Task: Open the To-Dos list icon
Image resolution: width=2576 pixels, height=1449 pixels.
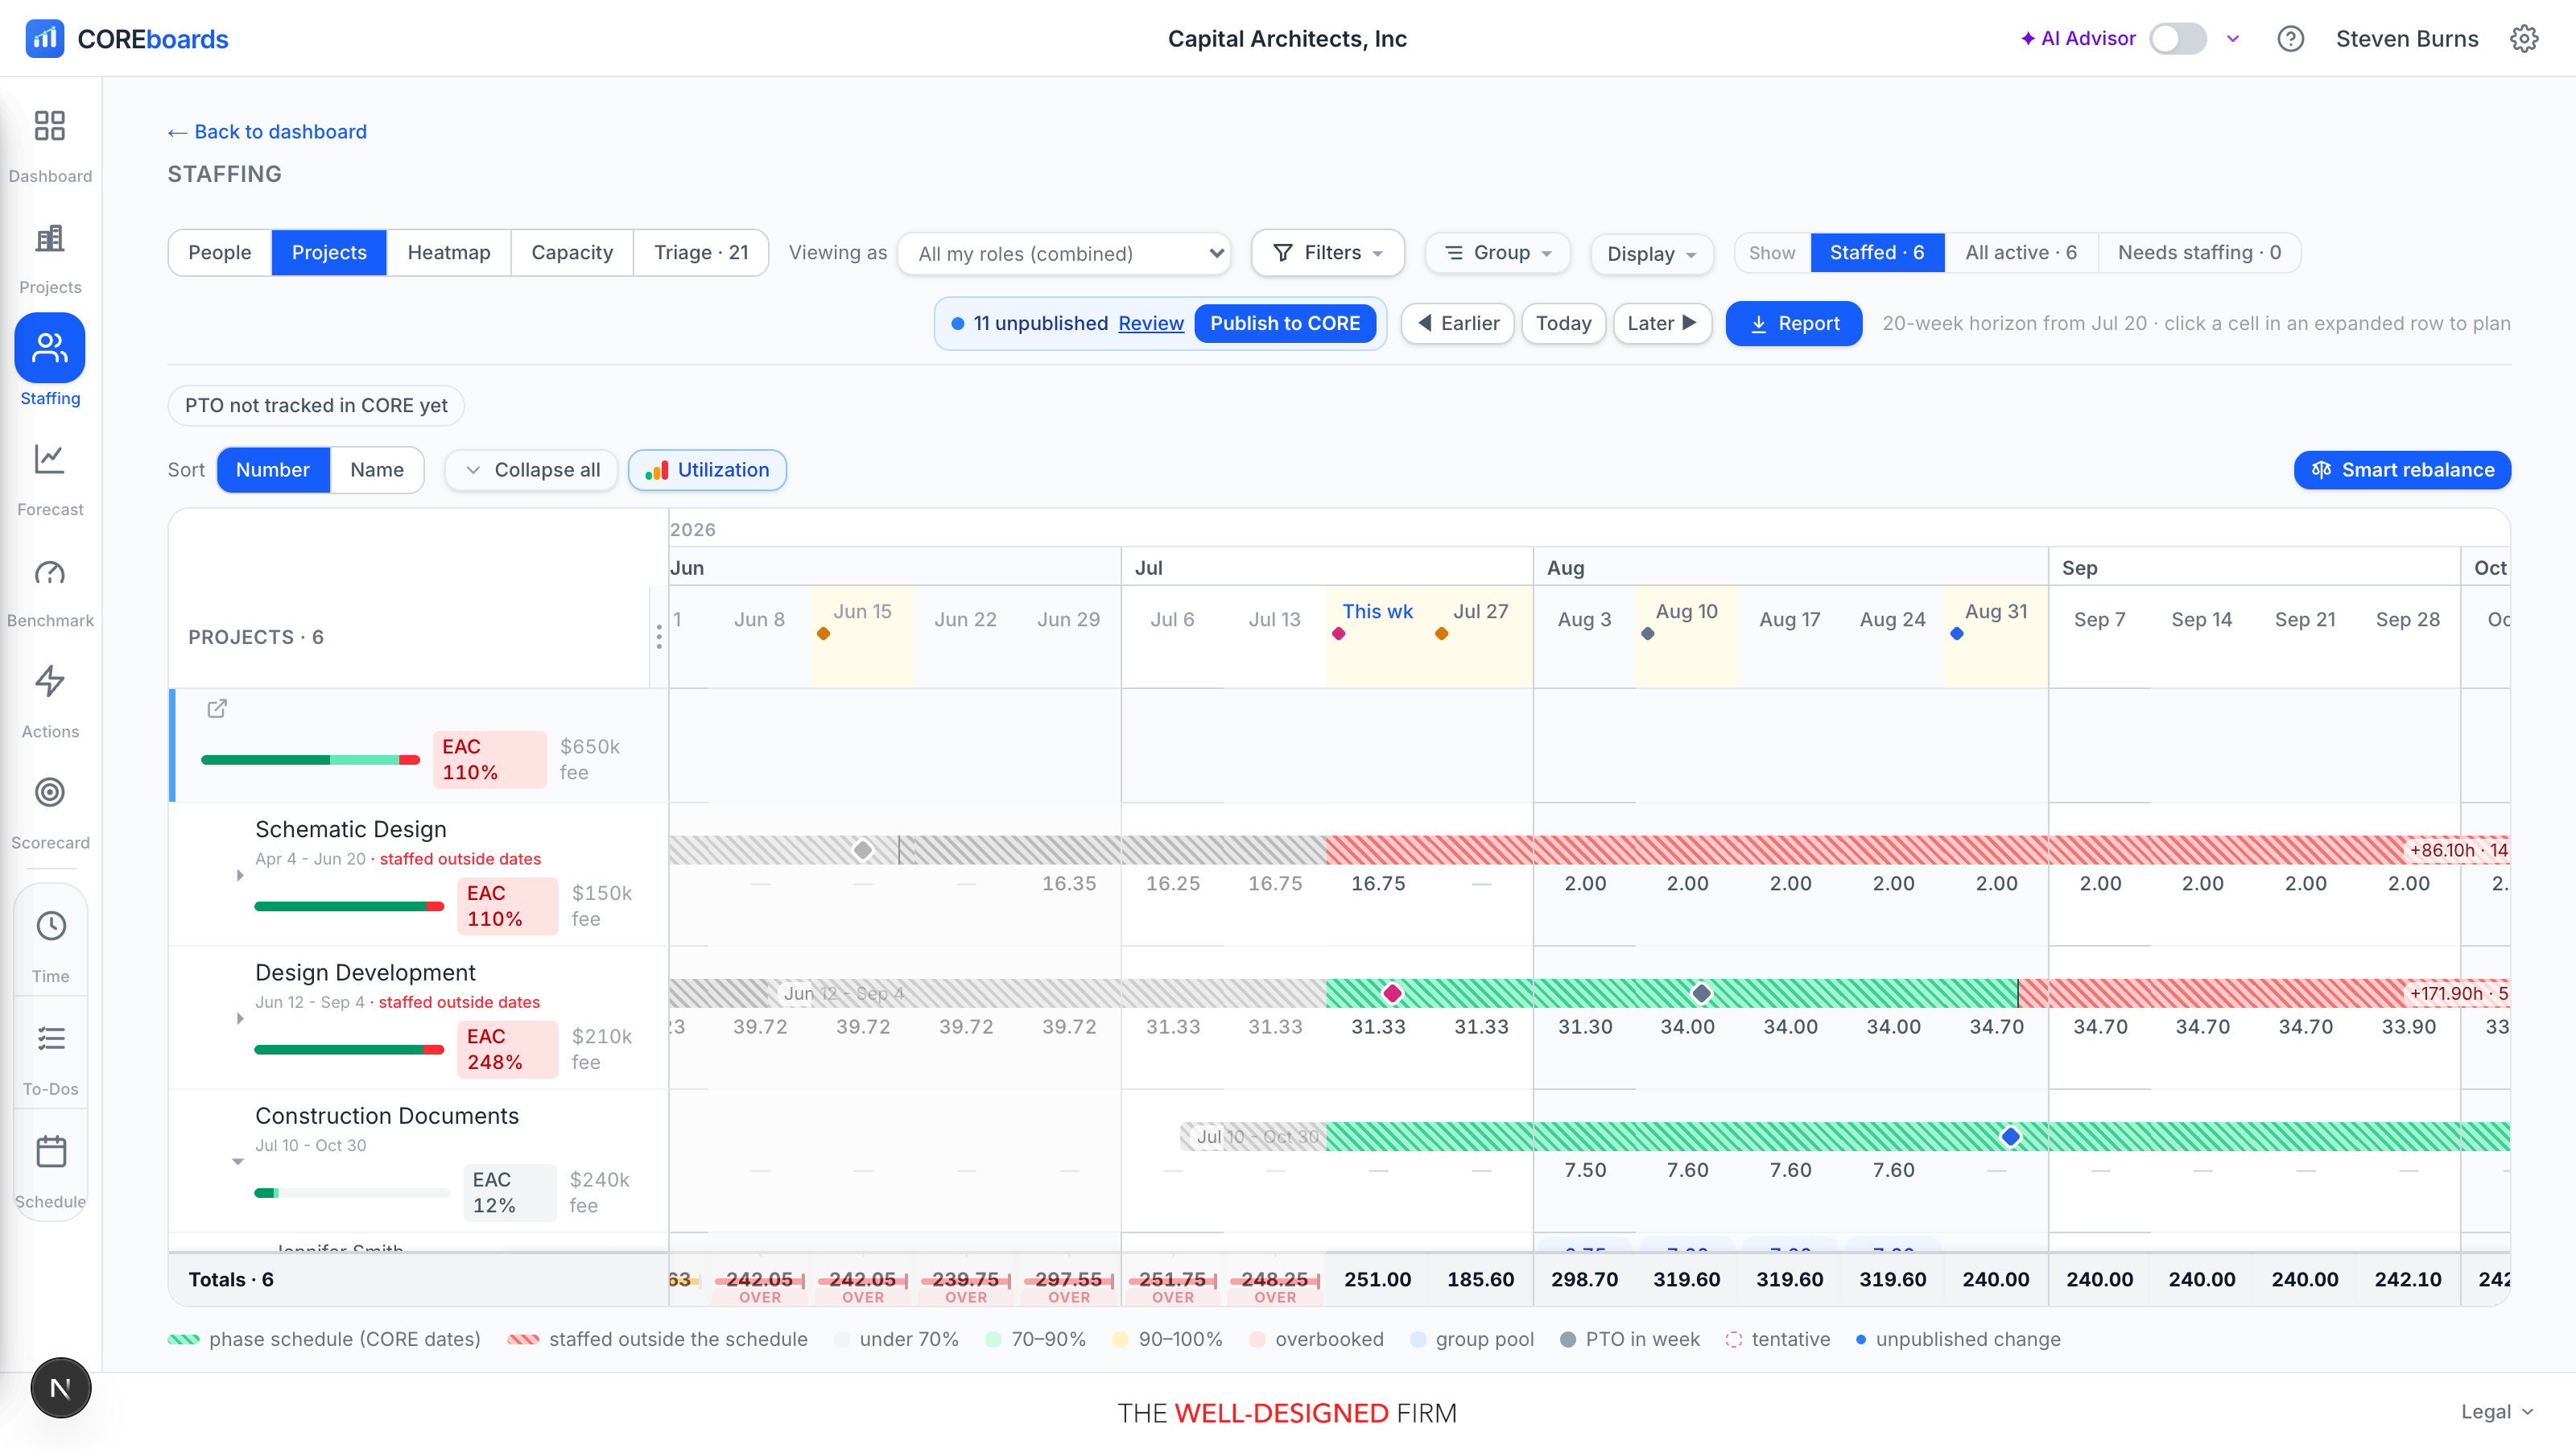Action: (51, 1039)
